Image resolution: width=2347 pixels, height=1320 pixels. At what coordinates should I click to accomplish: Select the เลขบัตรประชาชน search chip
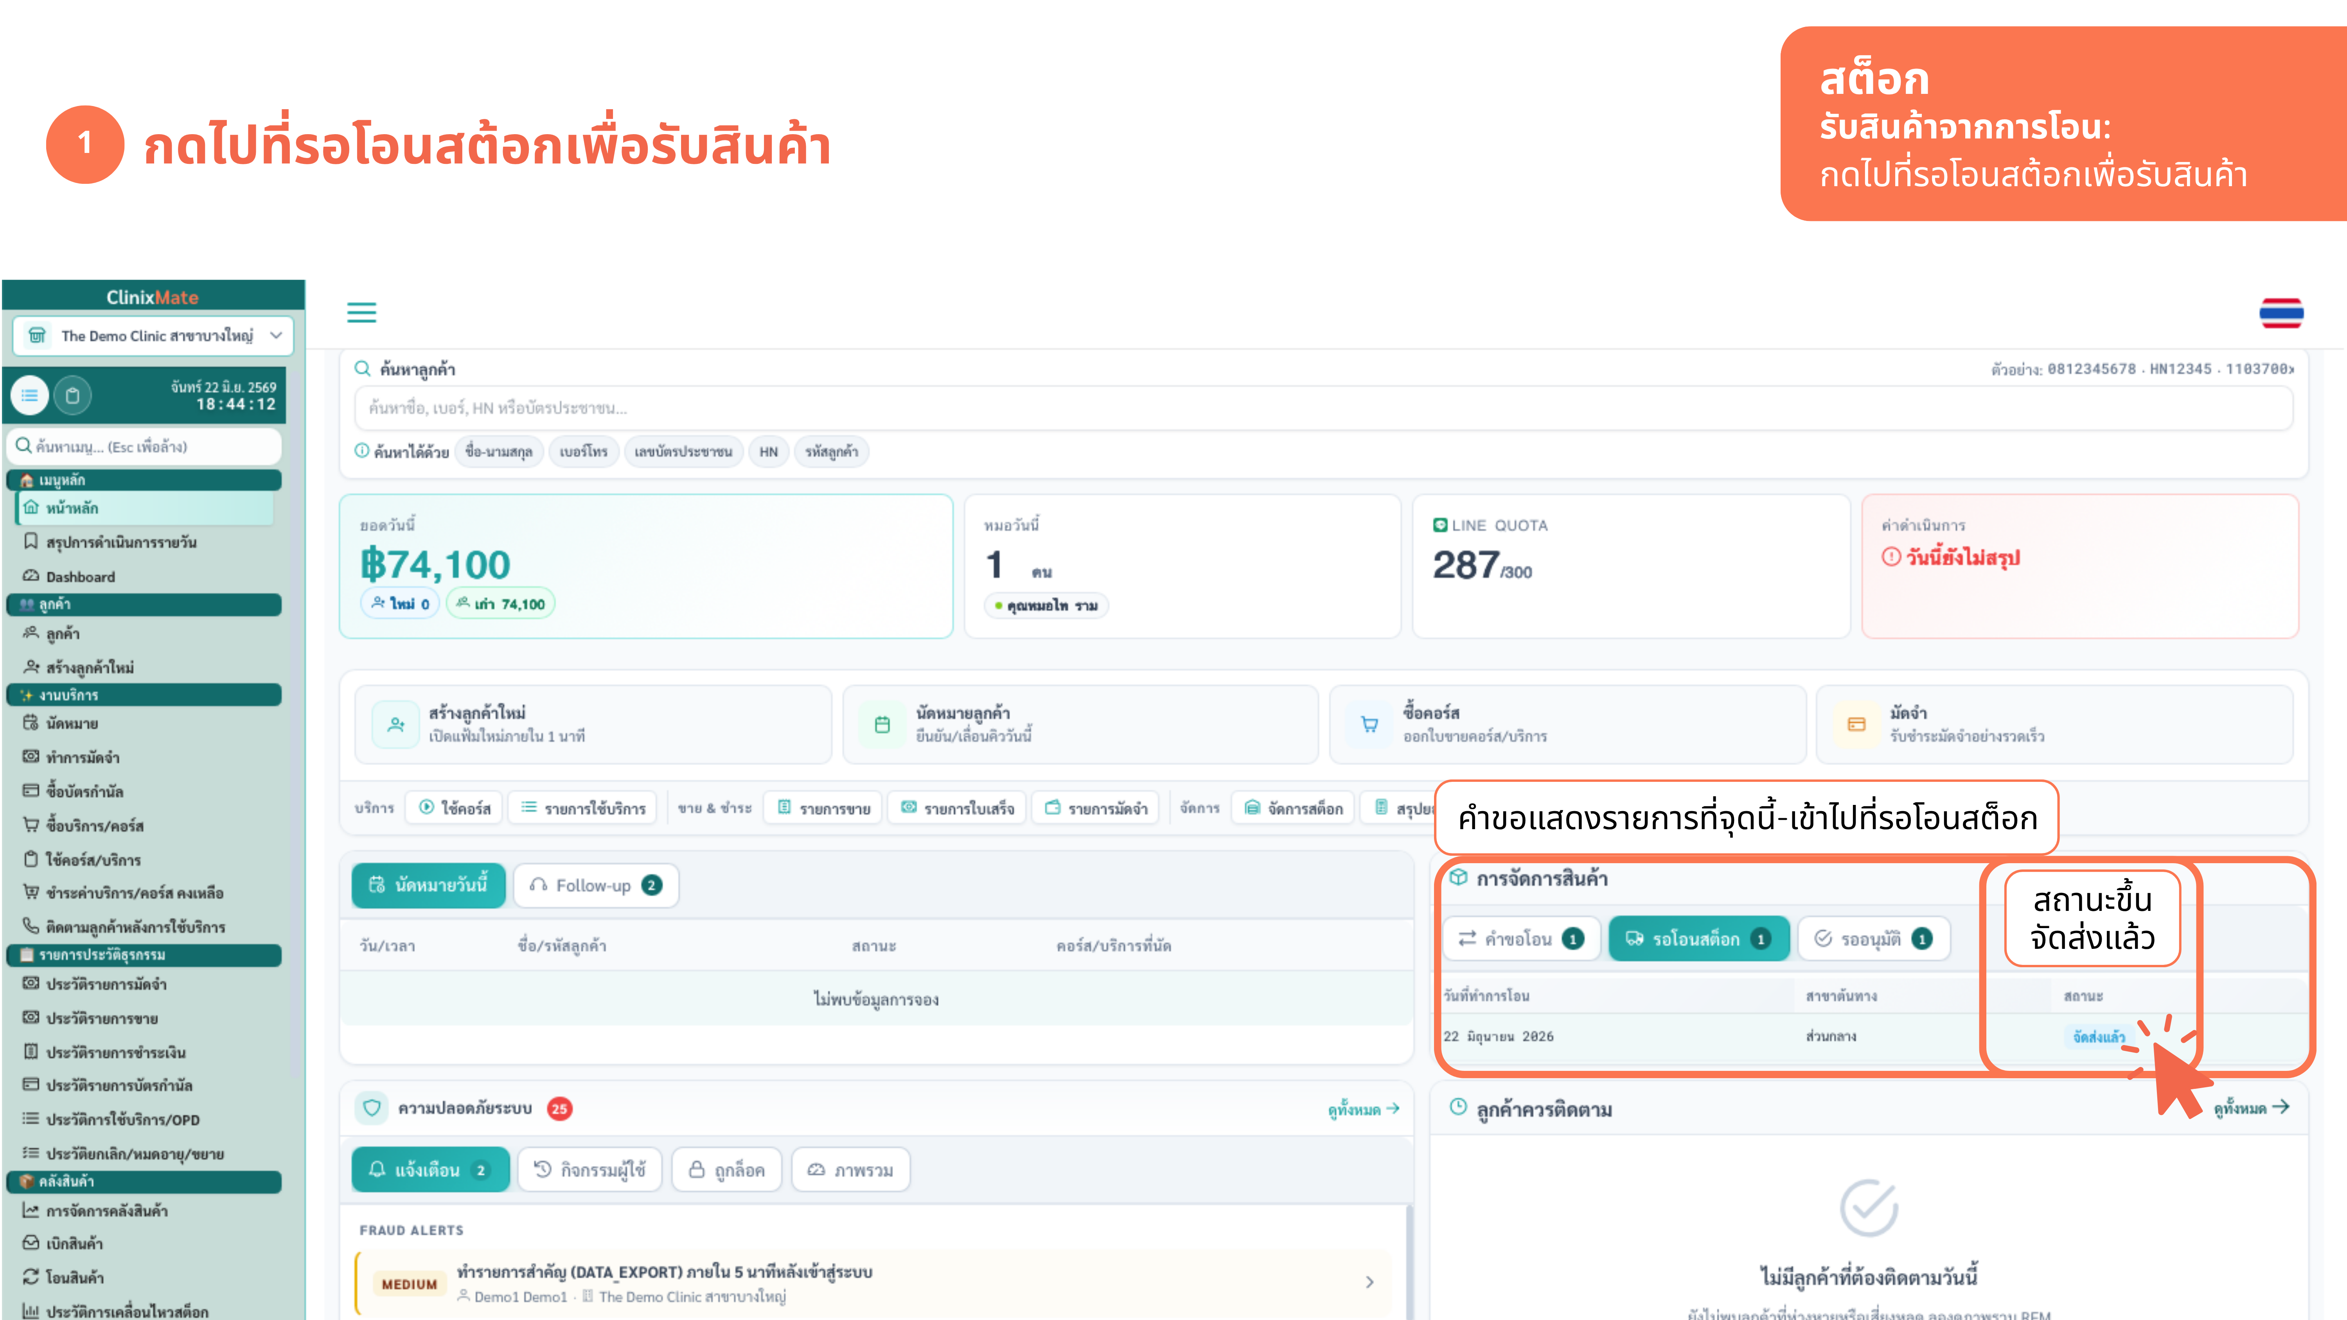[683, 451]
